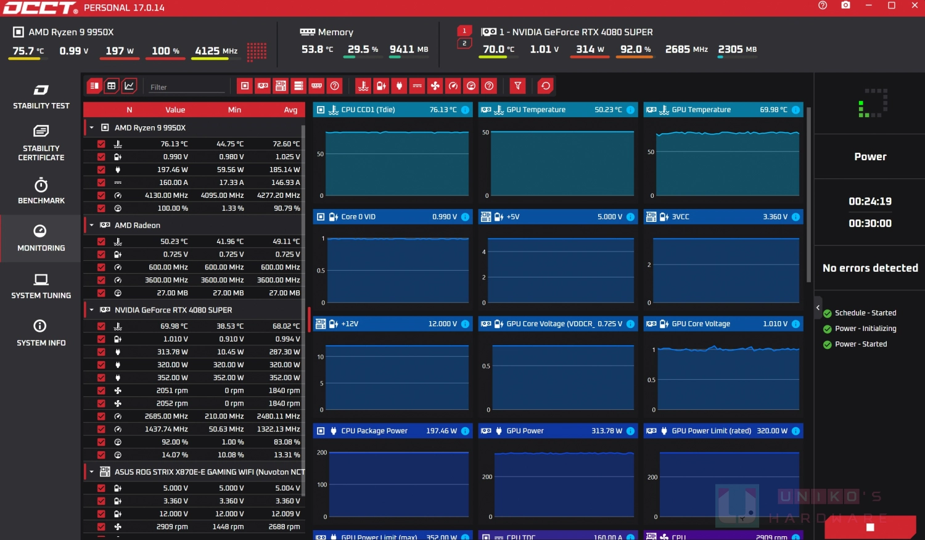The height and width of the screenshot is (540, 925).
Task: Collapse the ASUS ROG STRIX X870E-E group
Action: coord(92,472)
